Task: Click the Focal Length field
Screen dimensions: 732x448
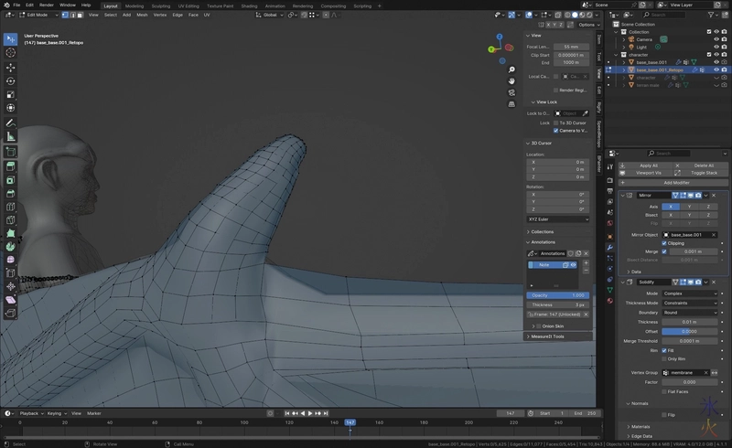Action: pyautogui.click(x=571, y=46)
